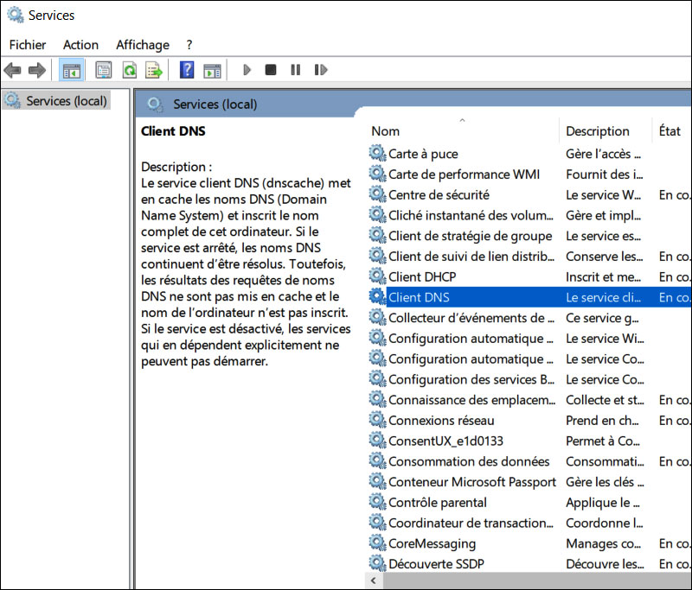Open the Properties toolbar icon

coord(104,70)
